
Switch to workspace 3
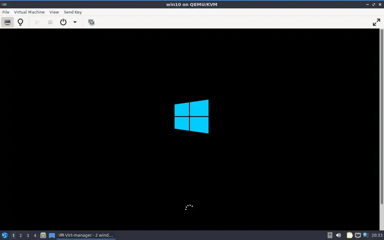[x=28, y=235]
